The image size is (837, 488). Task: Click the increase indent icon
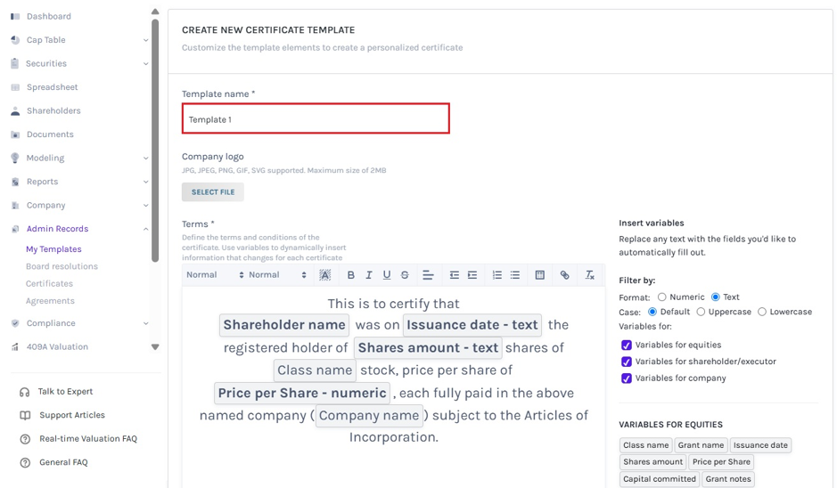click(x=472, y=275)
